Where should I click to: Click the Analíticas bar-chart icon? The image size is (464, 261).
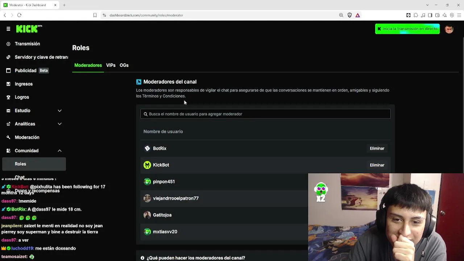coord(8,124)
